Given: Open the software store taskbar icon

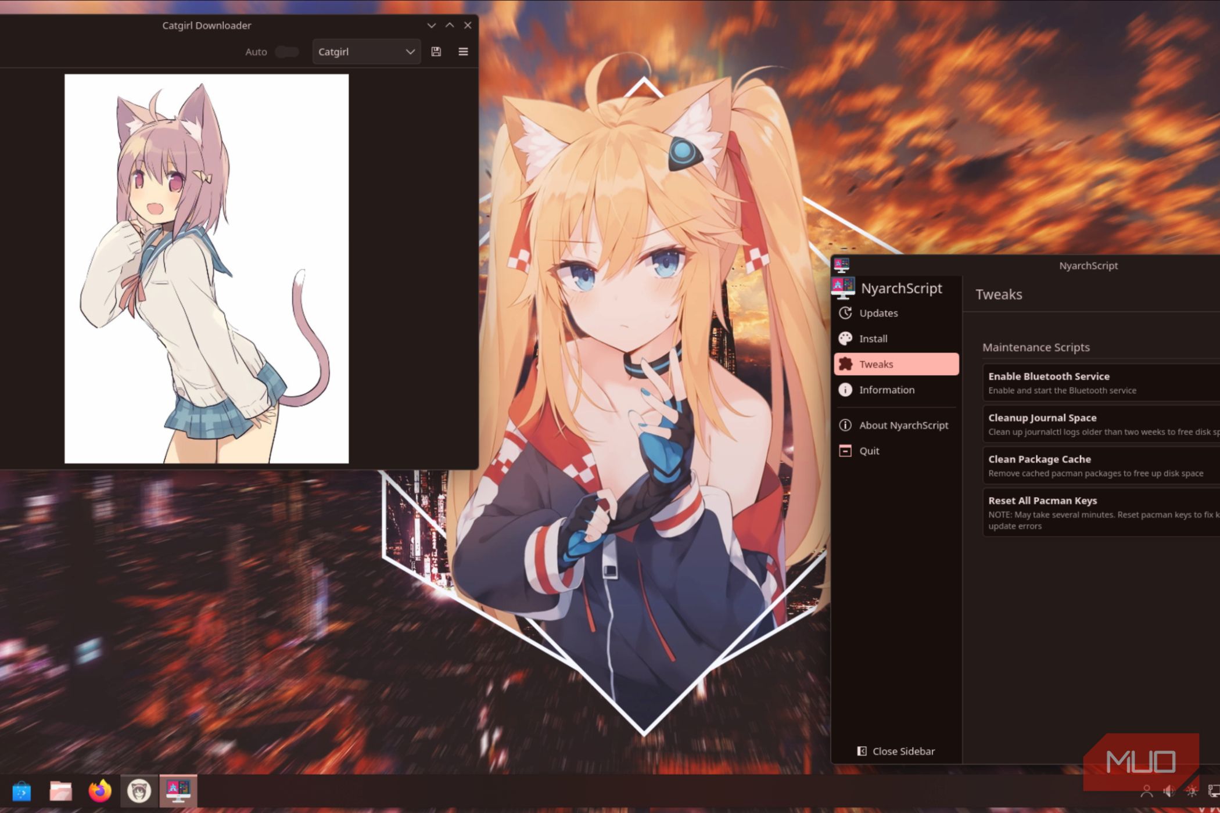Looking at the screenshot, I should [x=21, y=791].
